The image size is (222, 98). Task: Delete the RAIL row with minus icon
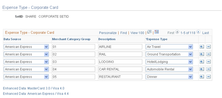209,54
